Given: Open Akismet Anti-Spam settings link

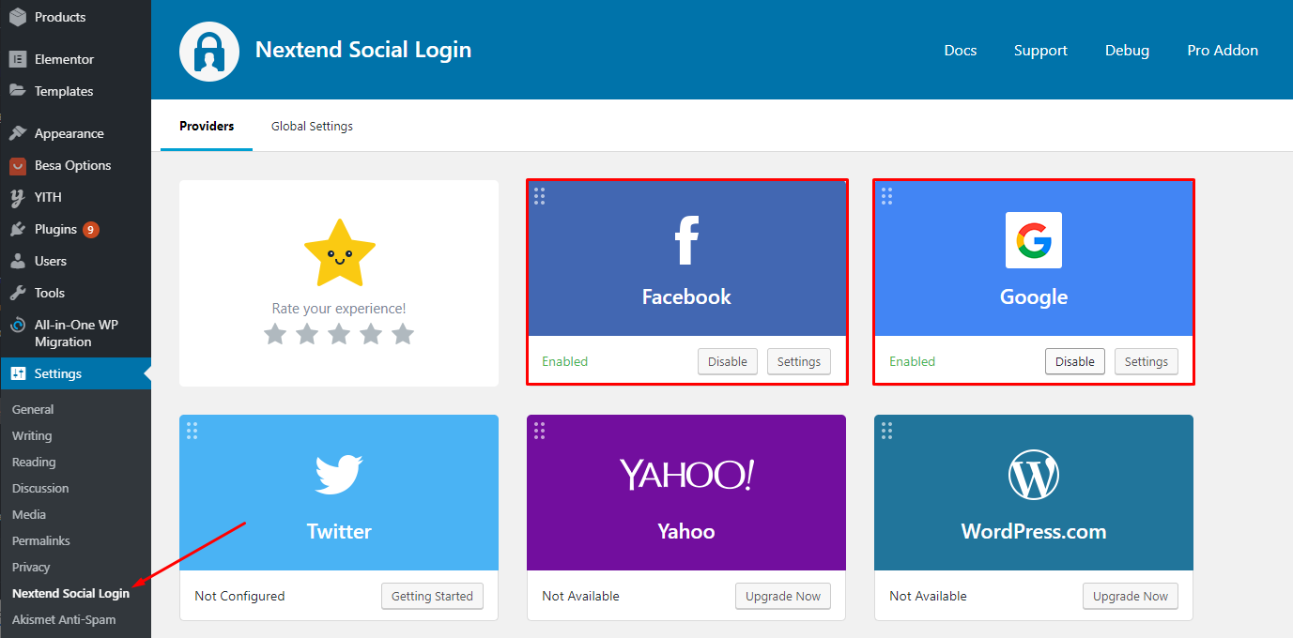Looking at the screenshot, I should click(64, 619).
